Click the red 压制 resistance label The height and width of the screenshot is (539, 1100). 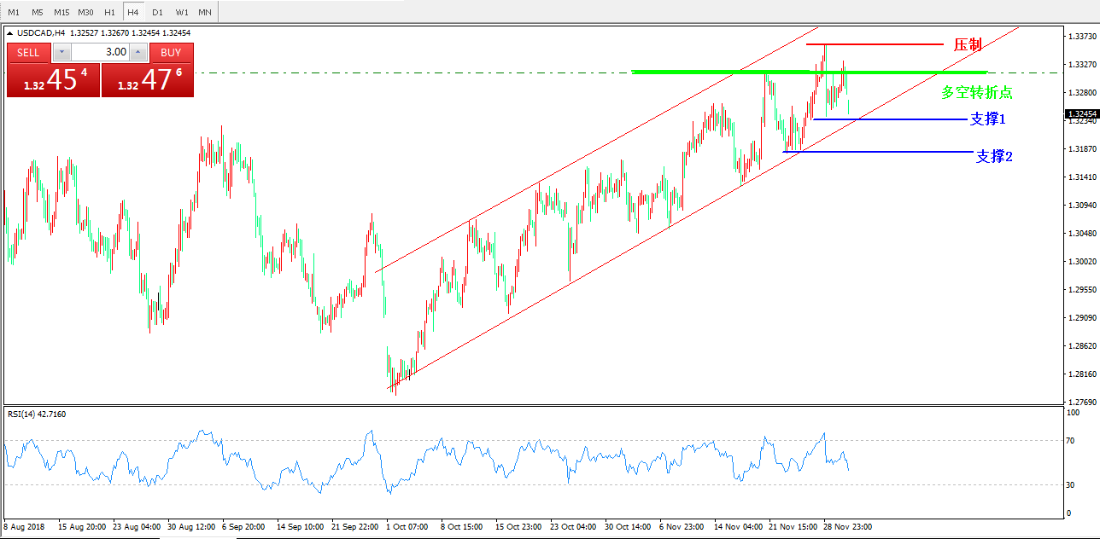968,44
